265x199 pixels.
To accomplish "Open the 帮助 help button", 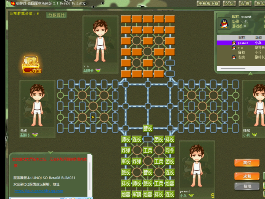I will [x=260, y=3].
